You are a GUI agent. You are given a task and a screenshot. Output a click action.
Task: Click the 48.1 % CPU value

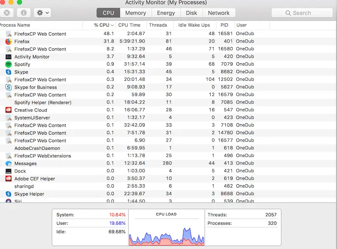click(x=109, y=34)
